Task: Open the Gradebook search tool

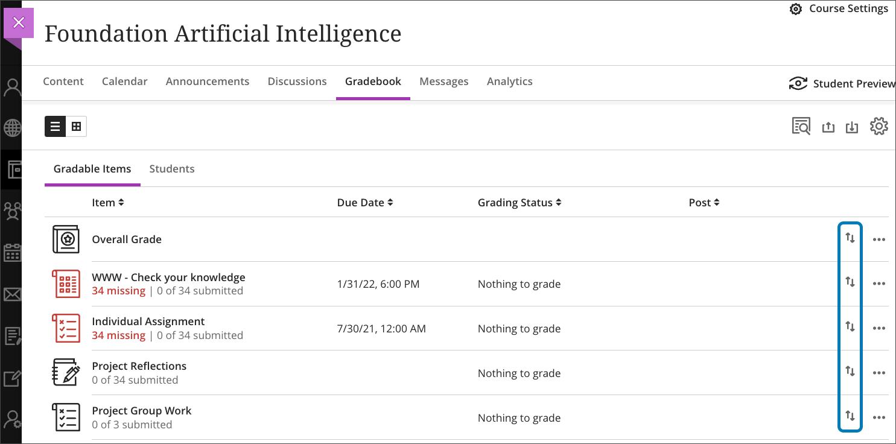Action: 801,126
